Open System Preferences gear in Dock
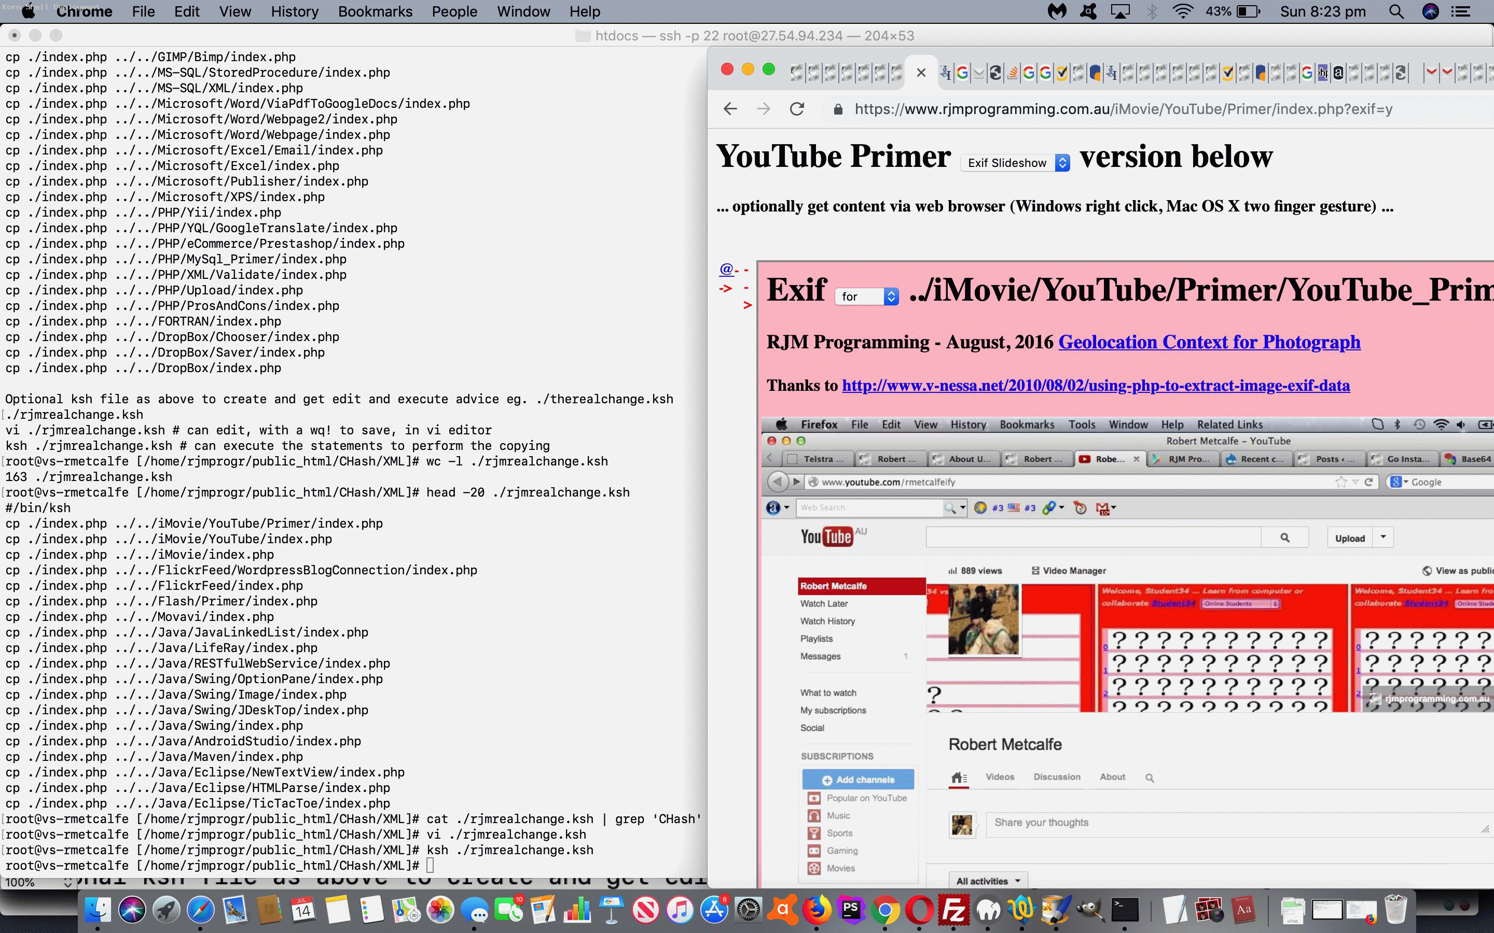This screenshot has height=933, width=1494. point(748,910)
